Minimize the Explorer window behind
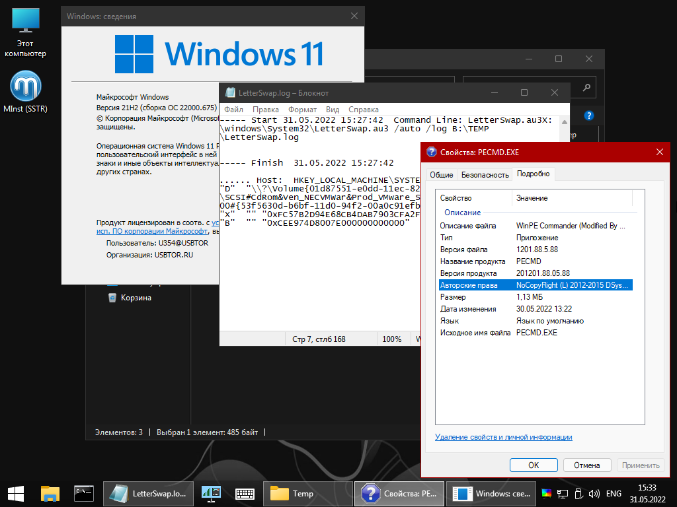The width and height of the screenshot is (677, 507). 528,59
